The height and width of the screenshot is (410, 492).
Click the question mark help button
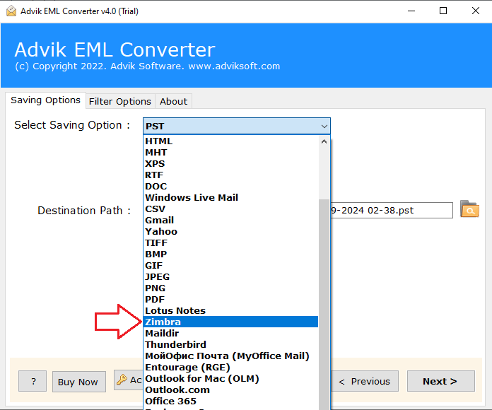33,381
